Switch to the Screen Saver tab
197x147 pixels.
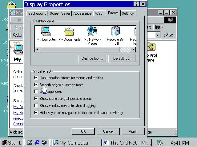click(x=60, y=13)
